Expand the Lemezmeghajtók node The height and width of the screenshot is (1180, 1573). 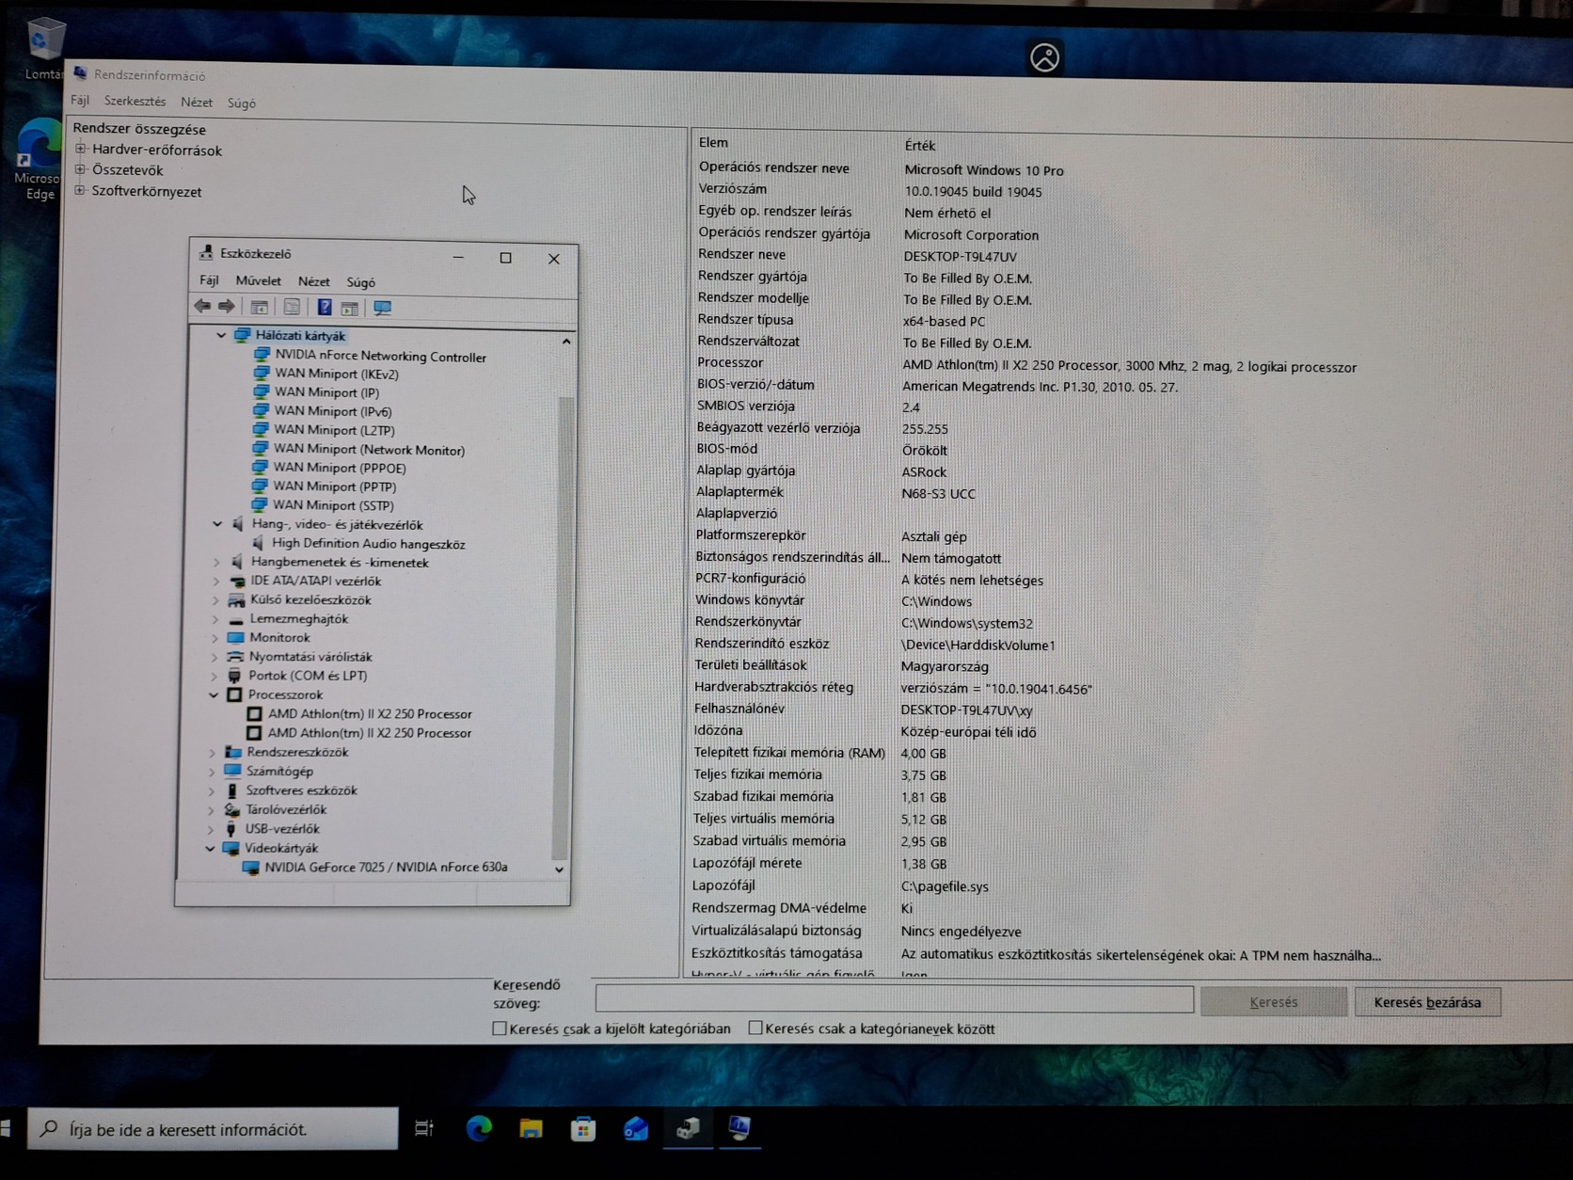pyautogui.click(x=216, y=619)
